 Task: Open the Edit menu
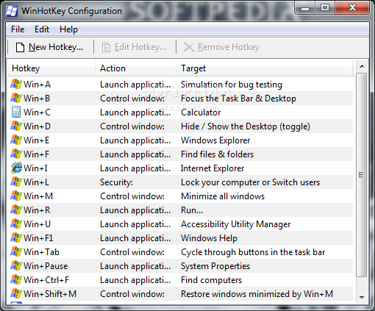(42, 29)
